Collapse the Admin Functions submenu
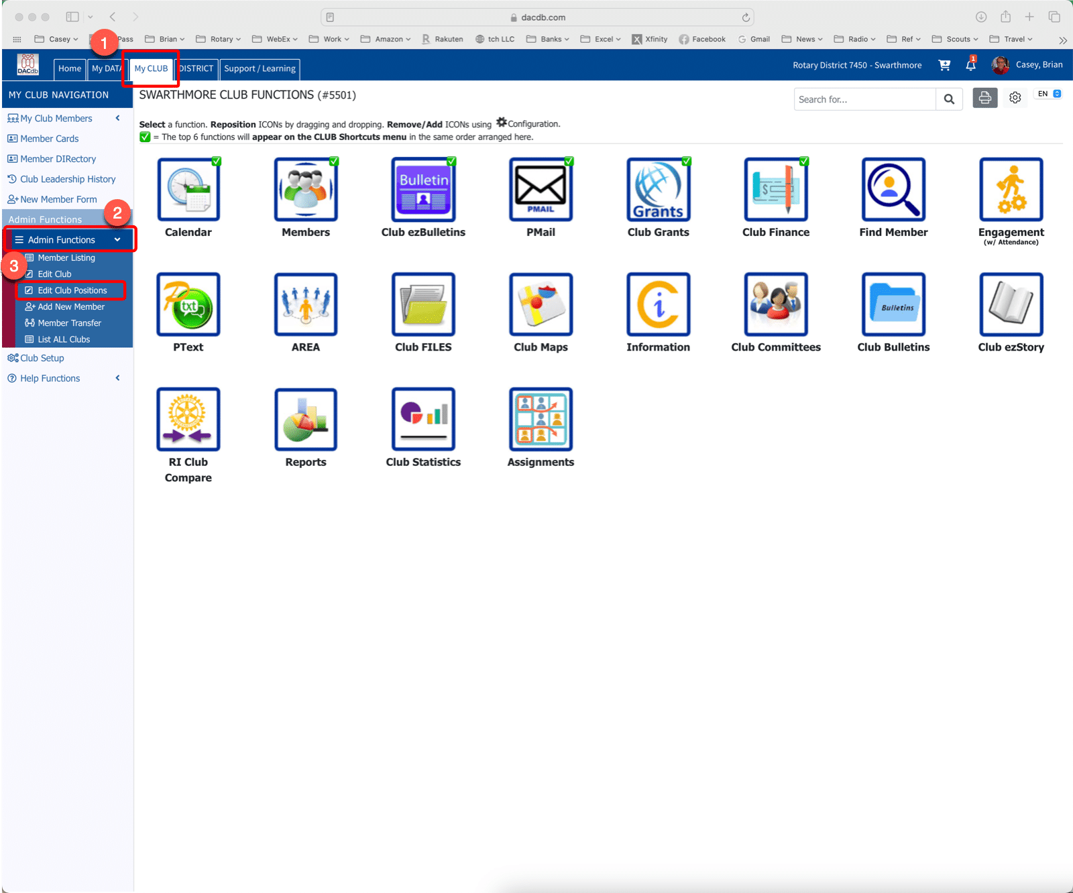 click(x=69, y=239)
